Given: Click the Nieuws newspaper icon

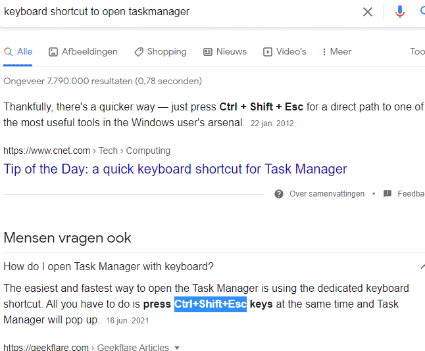Looking at the screenshot, I should click(x=208, y=52).
